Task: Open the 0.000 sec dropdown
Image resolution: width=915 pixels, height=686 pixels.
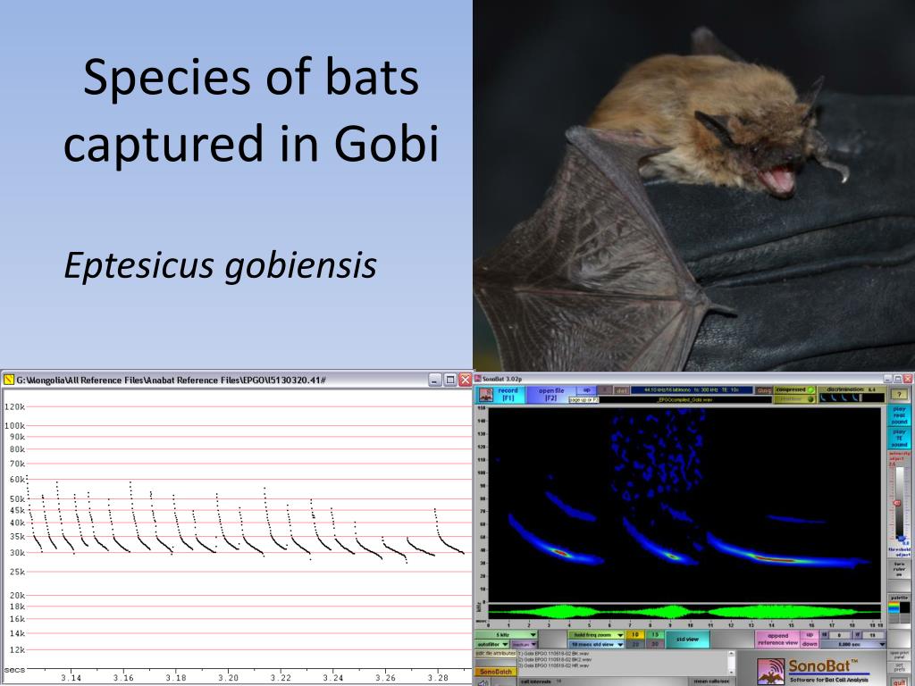Action: 853,644
